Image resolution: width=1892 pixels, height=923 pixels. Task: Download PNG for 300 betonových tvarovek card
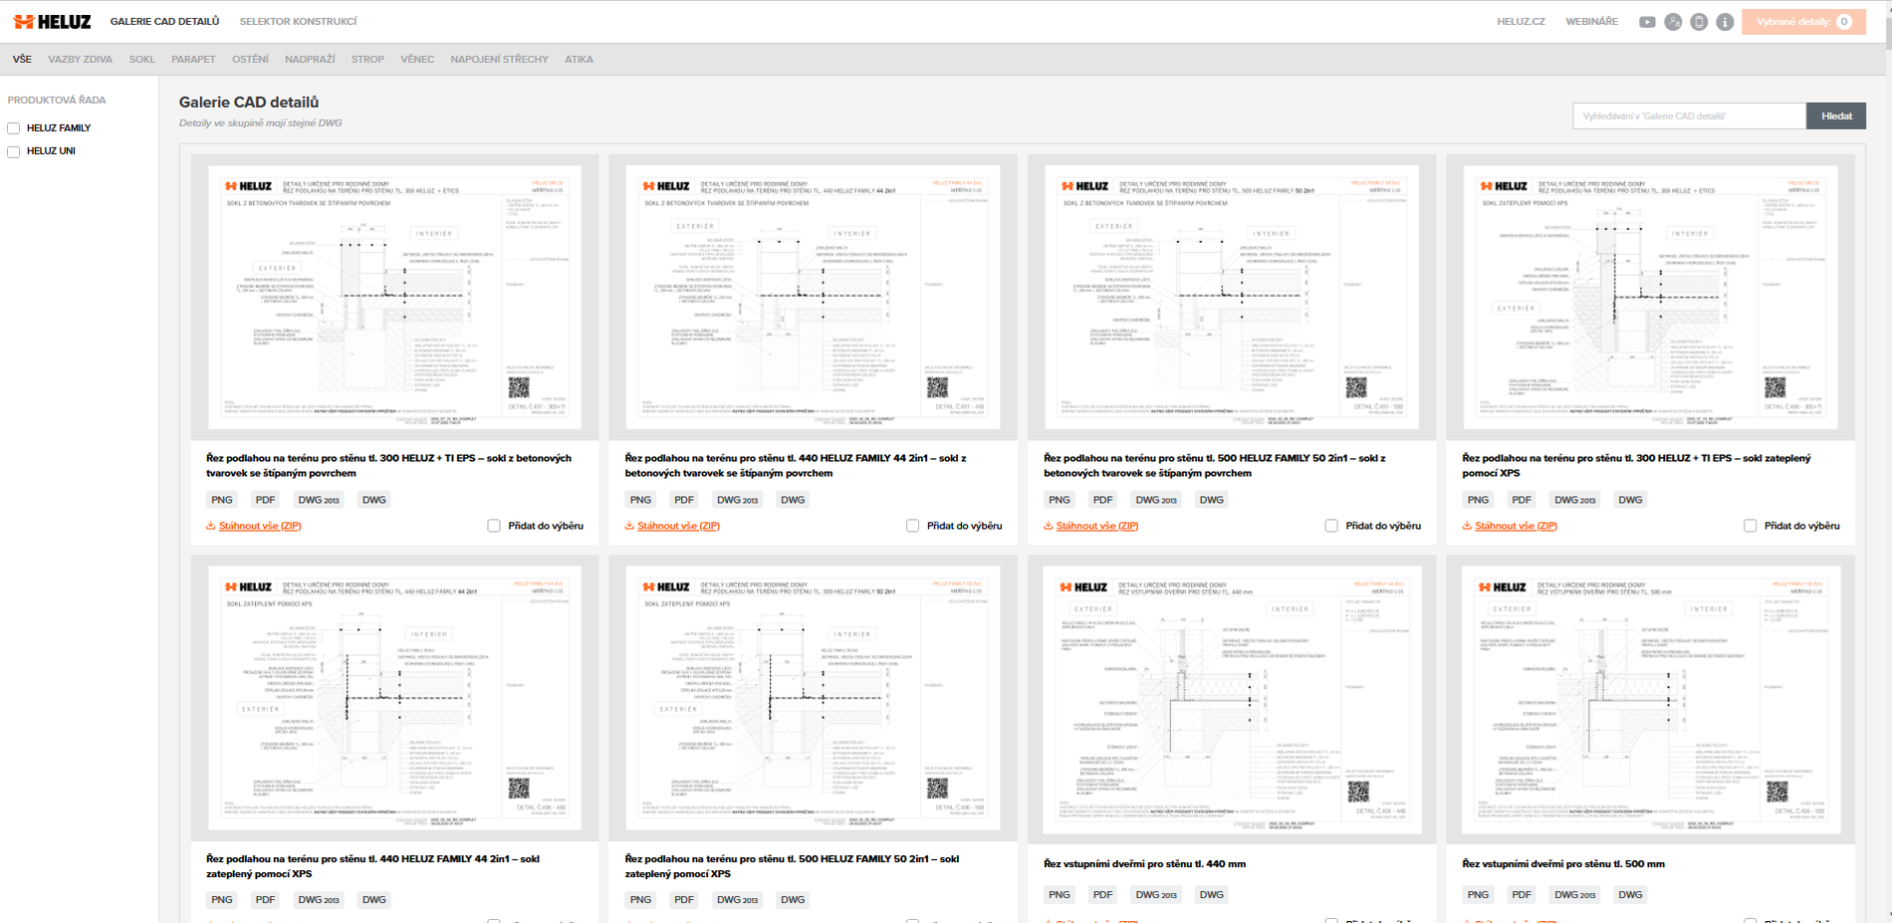pyautogui.click(x=222, y=500)
